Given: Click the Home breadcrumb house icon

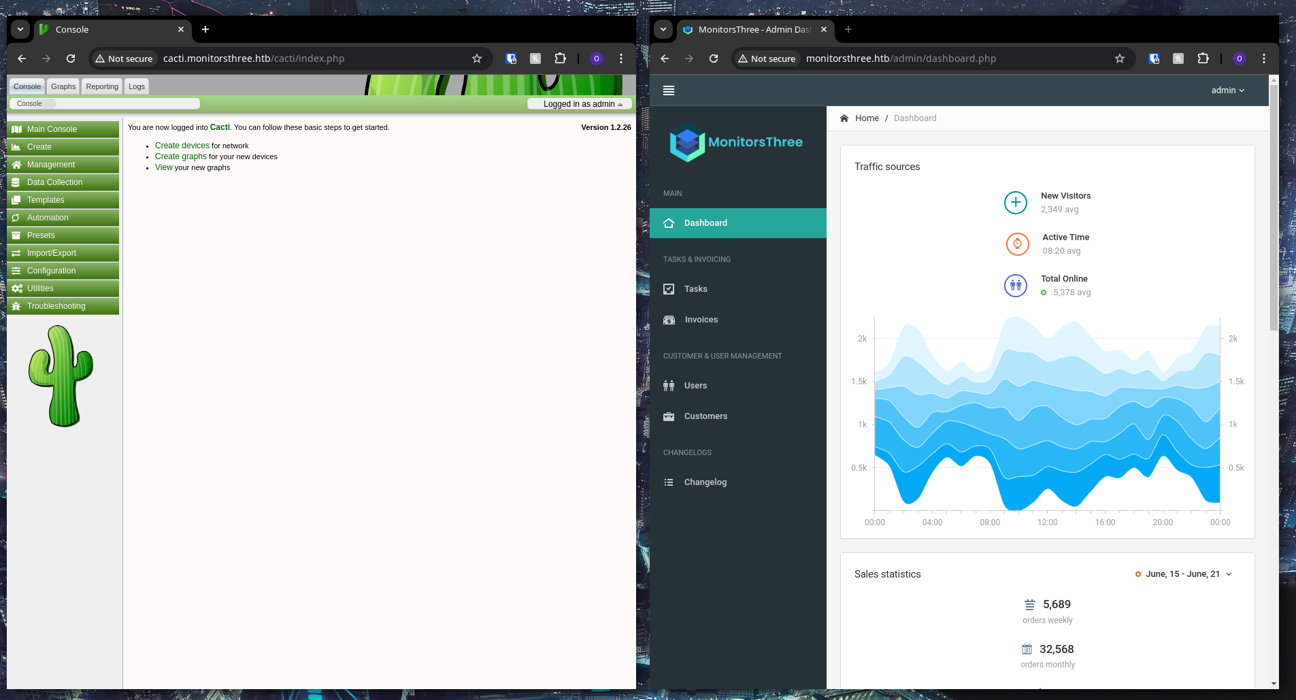Looking at the screenshot, I should pyautogui.click(x=844, y=118).
